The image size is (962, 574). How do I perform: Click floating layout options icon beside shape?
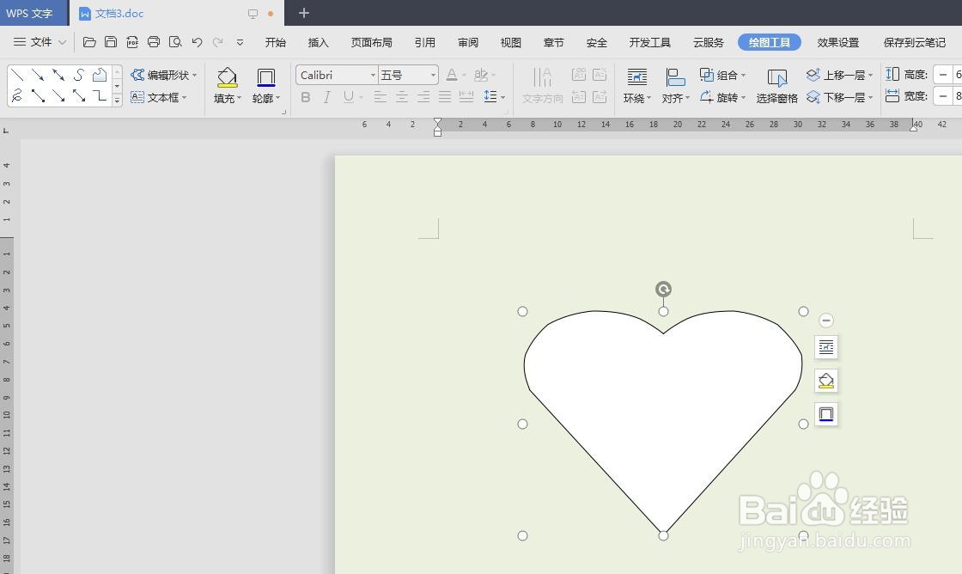pos(825,347)
